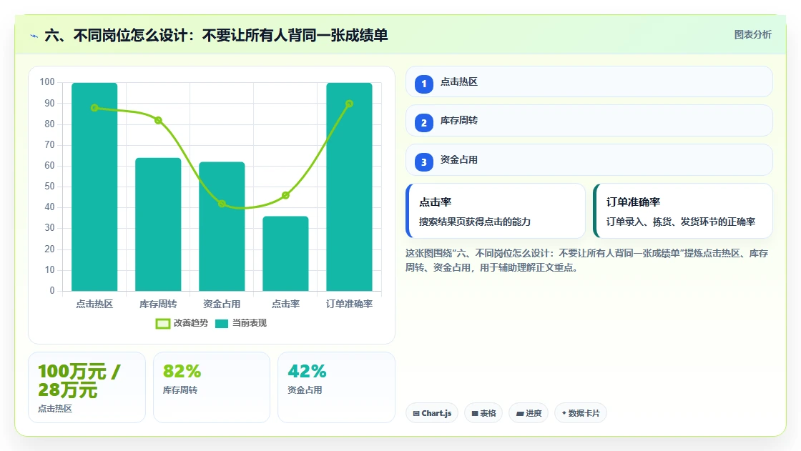The height and width of the screenshot is (451, 801).
Task: Click the y-axis value 0
Action: [x=52, y=290]
